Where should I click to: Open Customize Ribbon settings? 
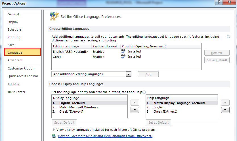tap(21, 68)
